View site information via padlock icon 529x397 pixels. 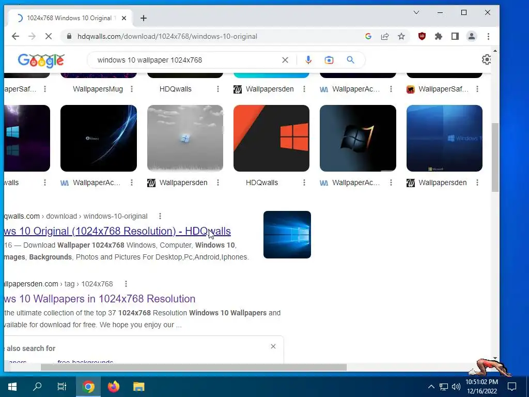69,36
